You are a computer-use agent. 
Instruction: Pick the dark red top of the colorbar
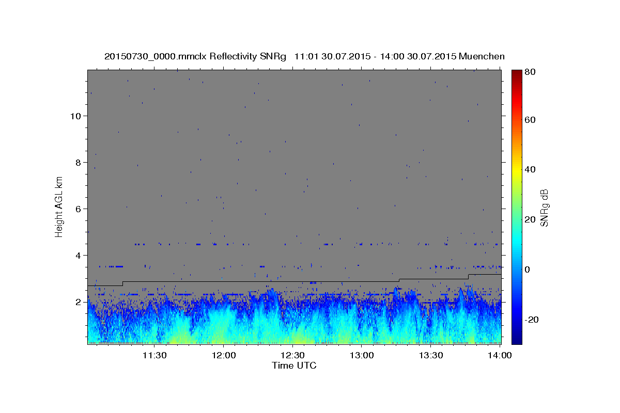[x=516, y=72]
